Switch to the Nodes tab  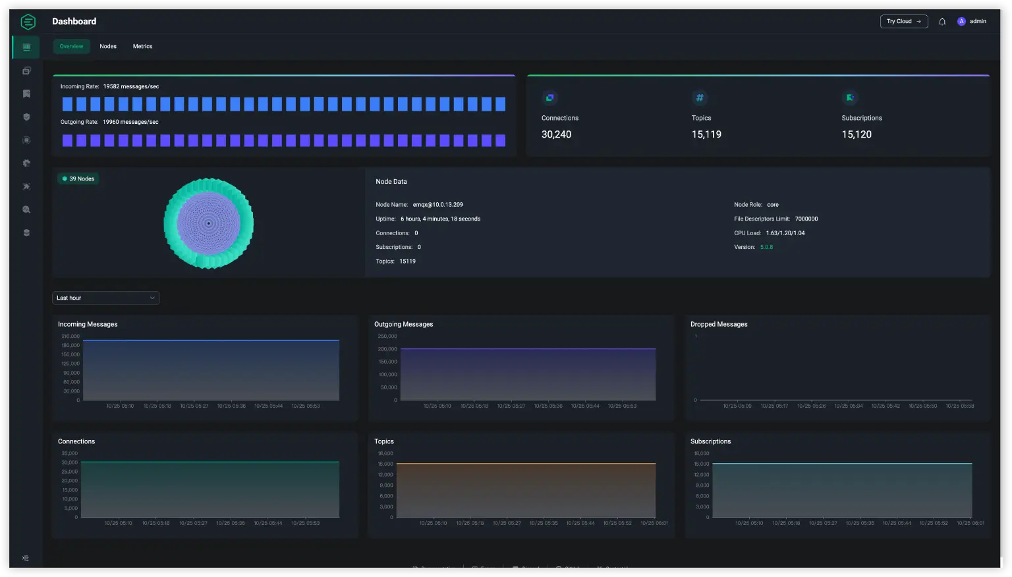[107, 46]
